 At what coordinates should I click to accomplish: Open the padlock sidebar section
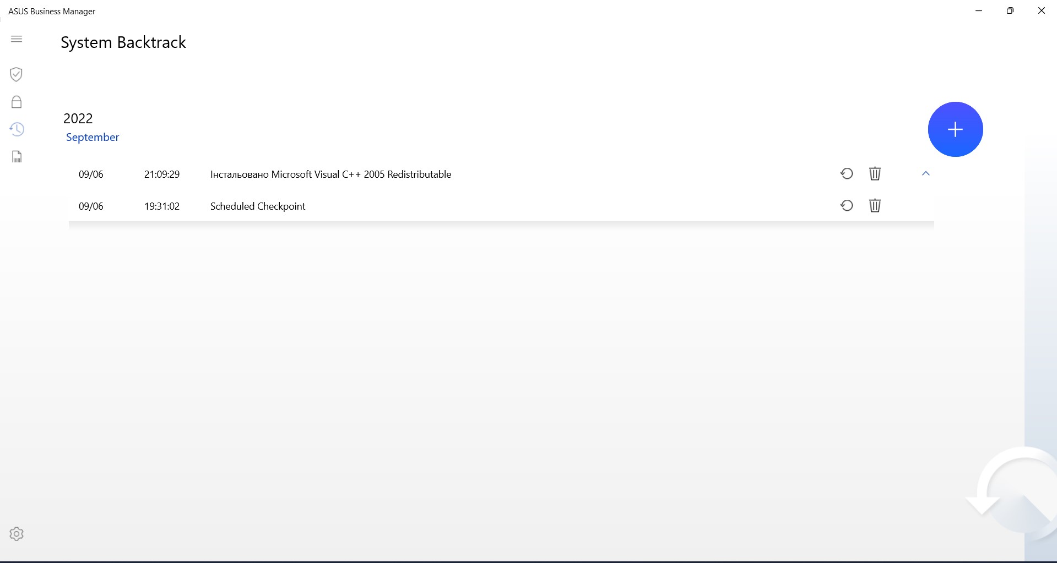[x=17, y=102]
